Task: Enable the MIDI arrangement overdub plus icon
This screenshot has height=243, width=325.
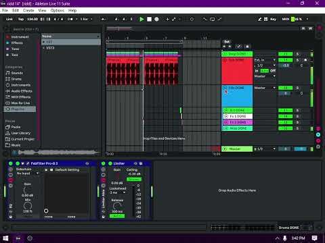Action: click(x=167, y=20)
